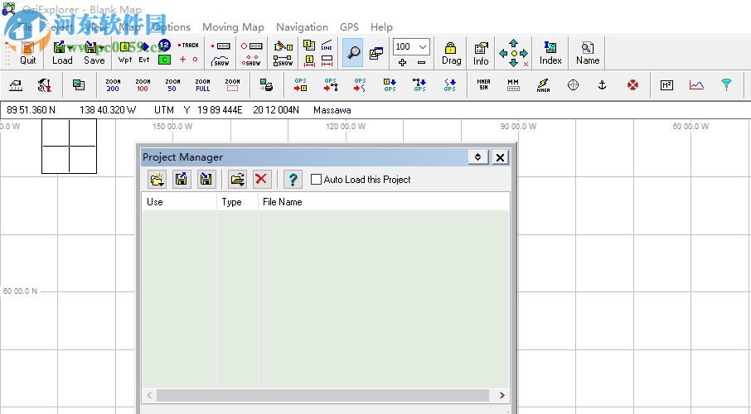Click the map view window icon
This screenshot has width=751, height=414.
[x=79, y=85]
